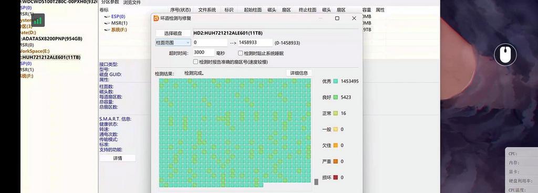Click the 终止柱面 column header
538x193 pixels.
307,10
